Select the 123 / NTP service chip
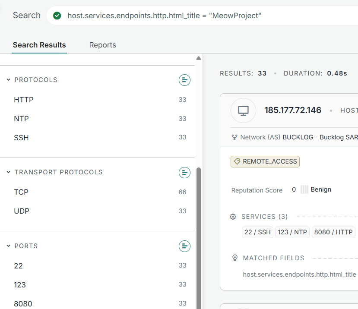The width and height of the screenshot is (358, 309). 292,232
